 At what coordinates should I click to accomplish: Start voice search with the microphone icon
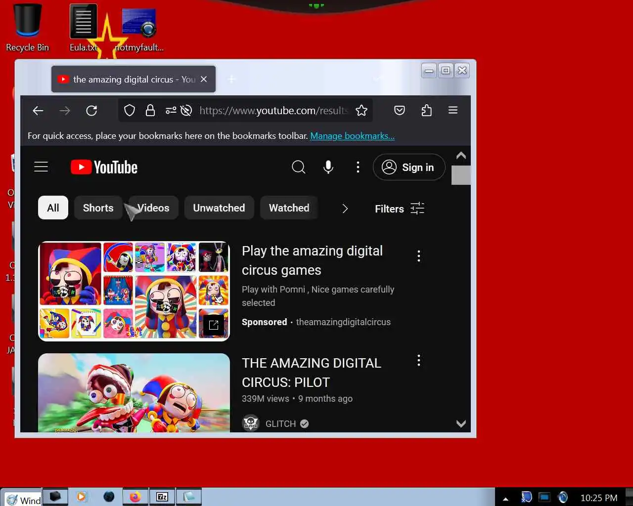pos(328,167)
